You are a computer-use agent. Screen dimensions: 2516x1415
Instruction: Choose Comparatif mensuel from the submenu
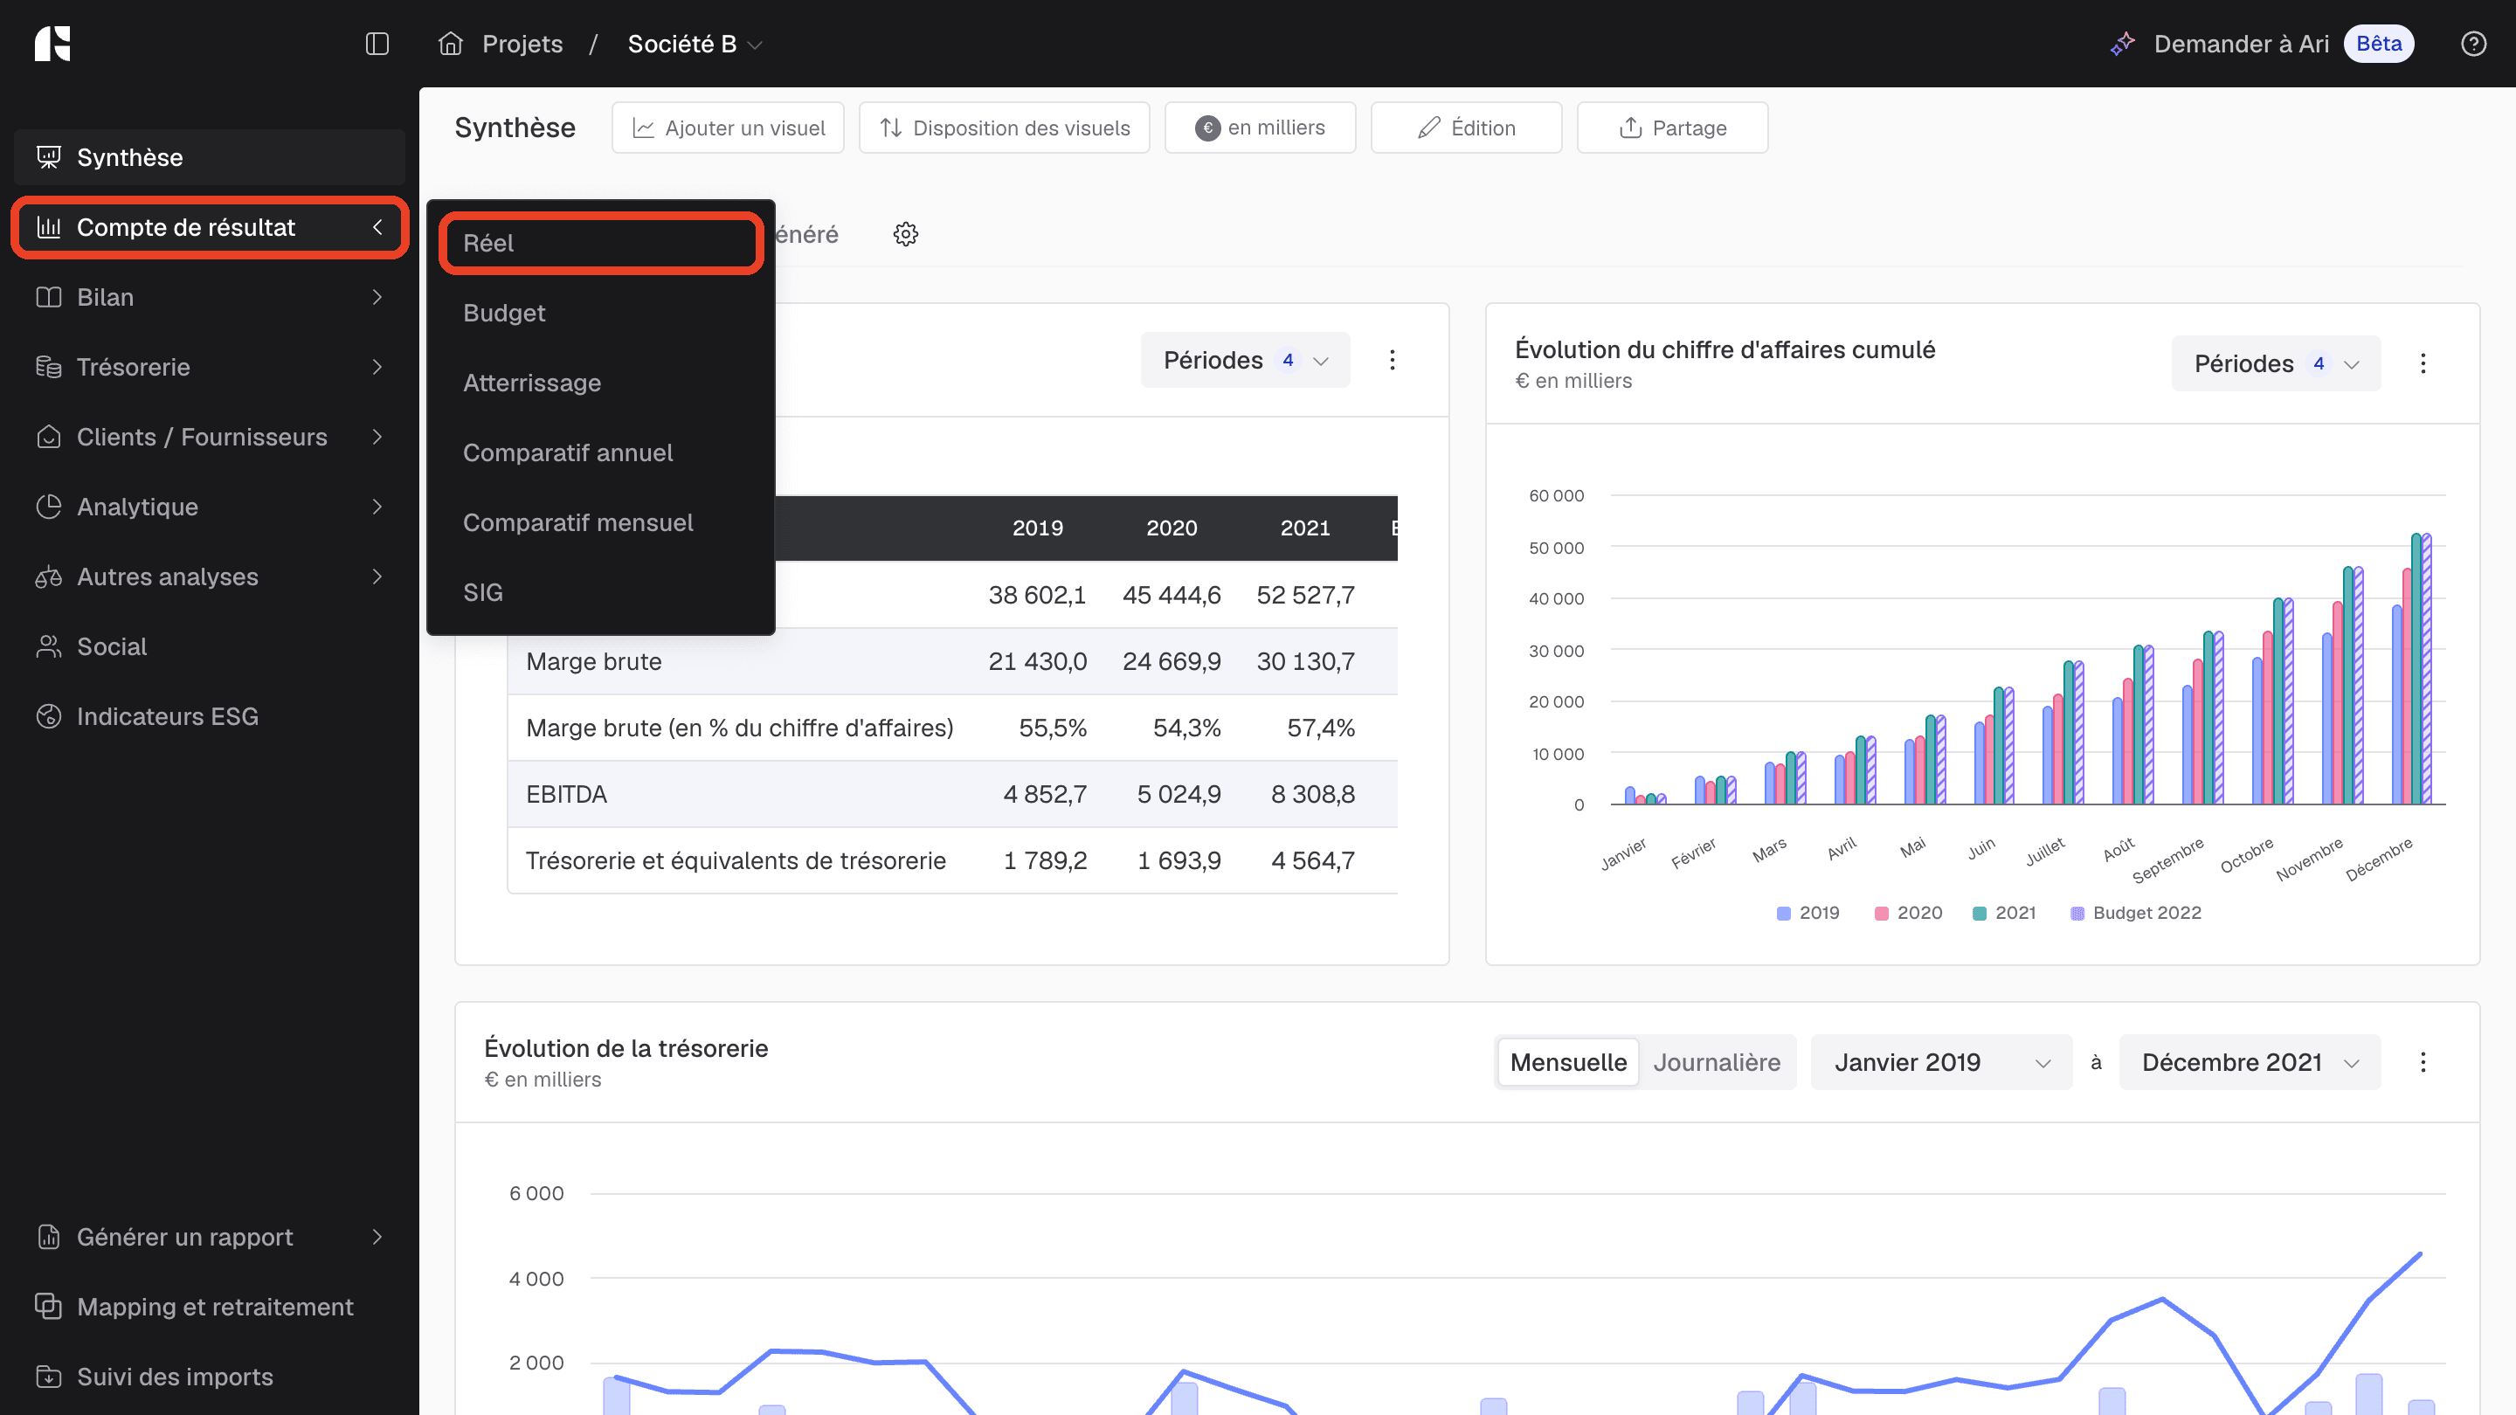601,523
